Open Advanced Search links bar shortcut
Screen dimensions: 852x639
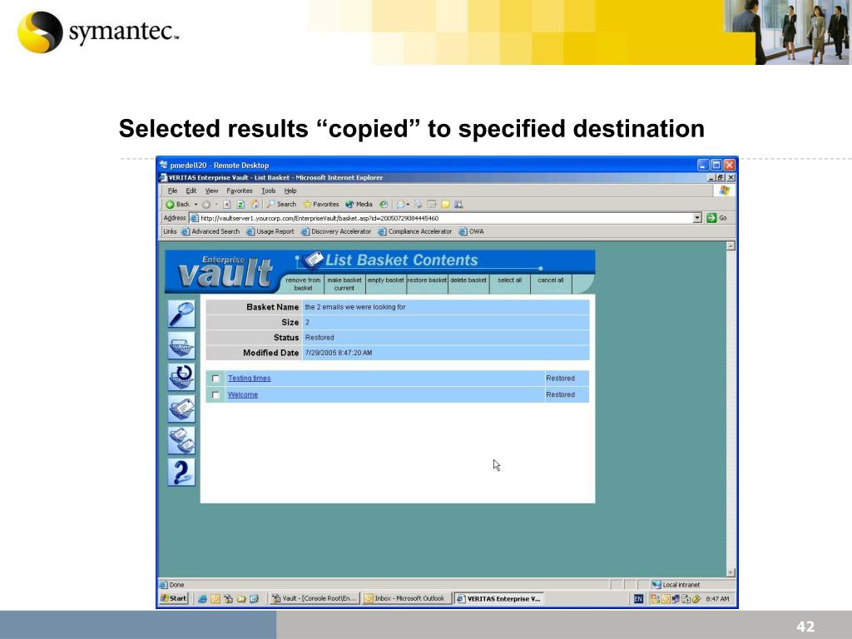pos(211,231)
